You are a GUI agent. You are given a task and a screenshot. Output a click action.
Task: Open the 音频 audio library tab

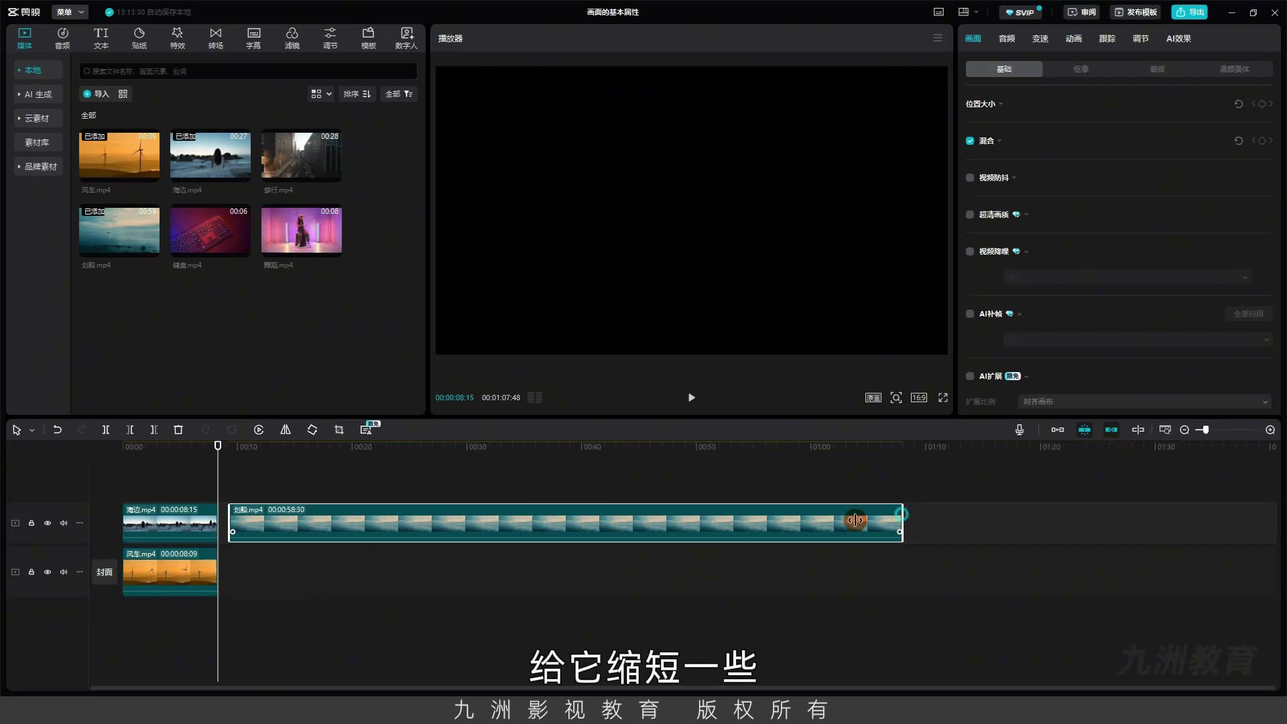point(62,38)
